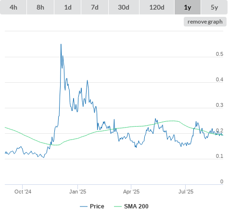This screenshot has width=228, height=219.
Task: Click the Oct '24 axis label
Action: [23, 192]
